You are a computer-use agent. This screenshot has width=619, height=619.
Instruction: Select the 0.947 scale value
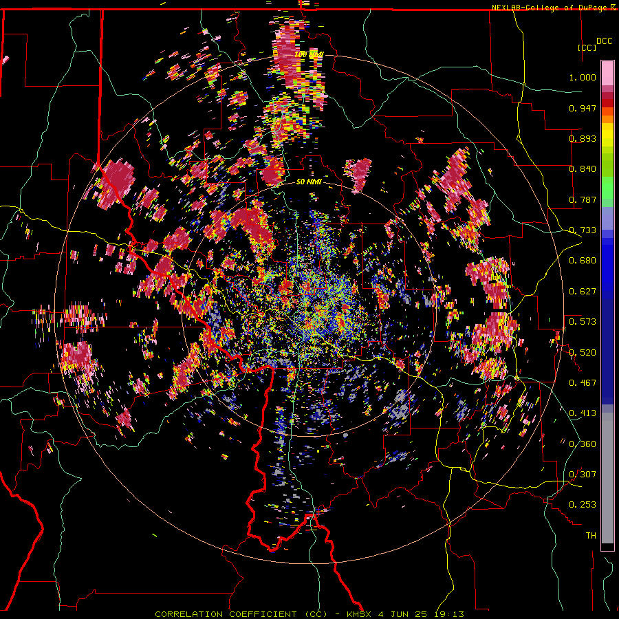click(x=583, y=108)
